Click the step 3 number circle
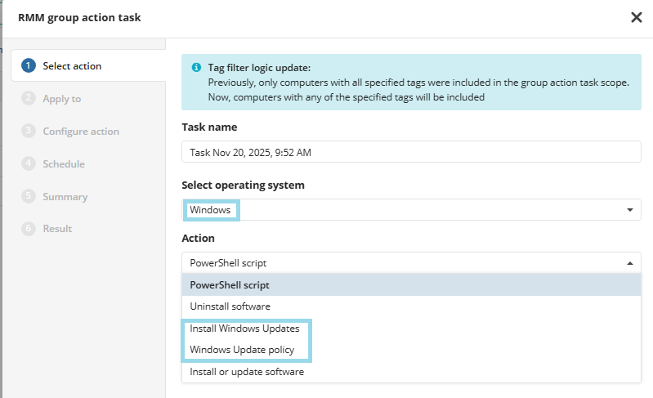 (29, 131)
